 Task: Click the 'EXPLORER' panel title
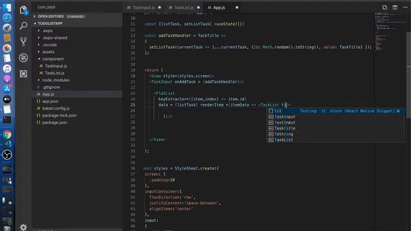46,8
